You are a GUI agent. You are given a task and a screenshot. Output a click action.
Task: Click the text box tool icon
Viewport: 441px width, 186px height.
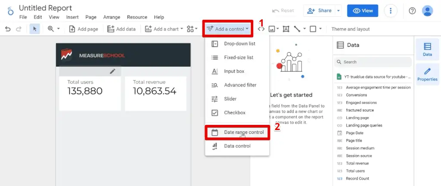(286, 29)
